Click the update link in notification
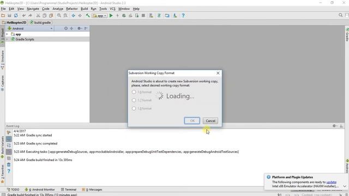The width and height of the screenshot is (349, 196). coord(331,182)
